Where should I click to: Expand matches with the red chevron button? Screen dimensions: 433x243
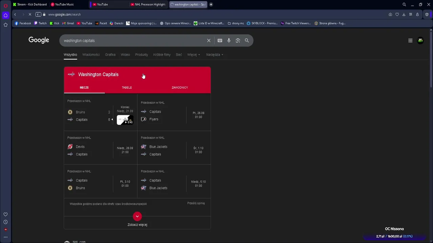[137, 216]
